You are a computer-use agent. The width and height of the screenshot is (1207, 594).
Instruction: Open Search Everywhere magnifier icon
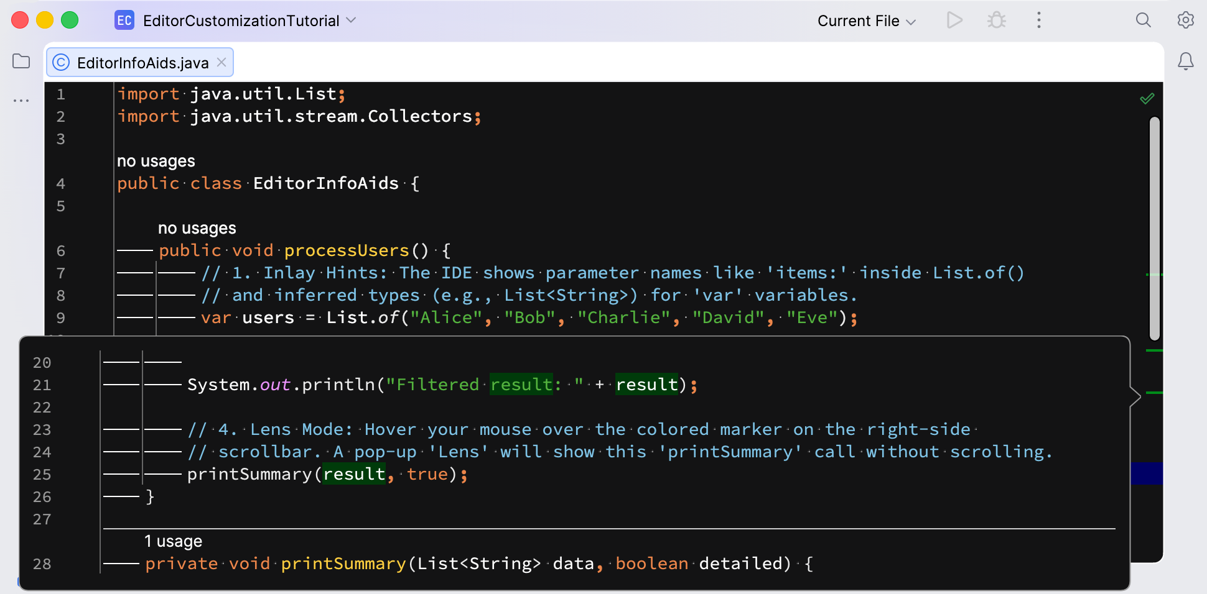point(1143,21)
